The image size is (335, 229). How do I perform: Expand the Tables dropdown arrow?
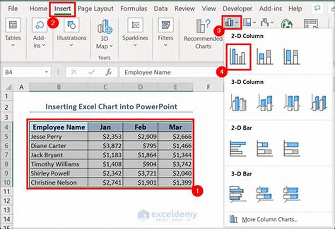tap(13, 45)
